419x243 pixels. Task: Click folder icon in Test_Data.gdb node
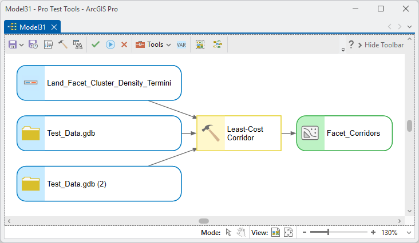click(31, 133)
